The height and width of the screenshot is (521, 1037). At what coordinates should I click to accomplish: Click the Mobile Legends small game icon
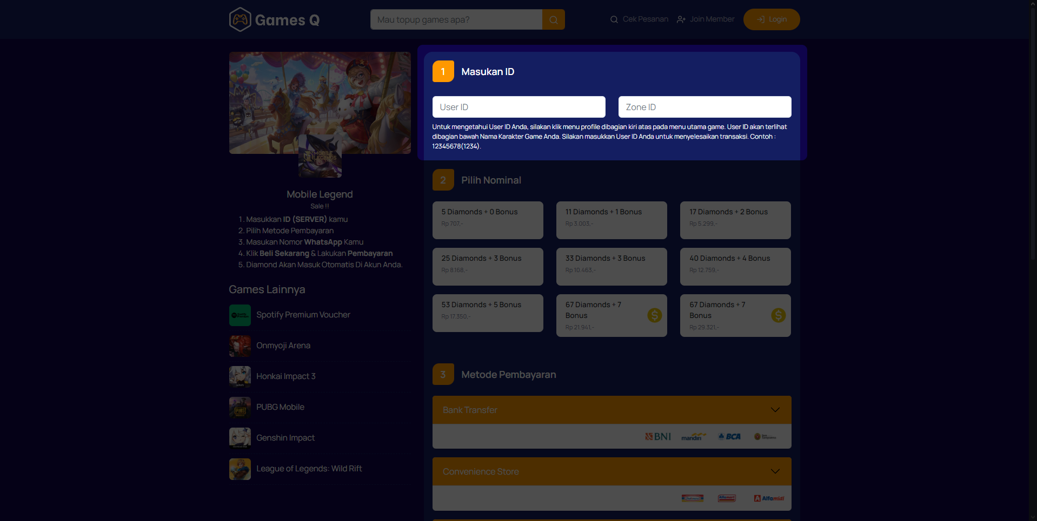click(320, 156)
